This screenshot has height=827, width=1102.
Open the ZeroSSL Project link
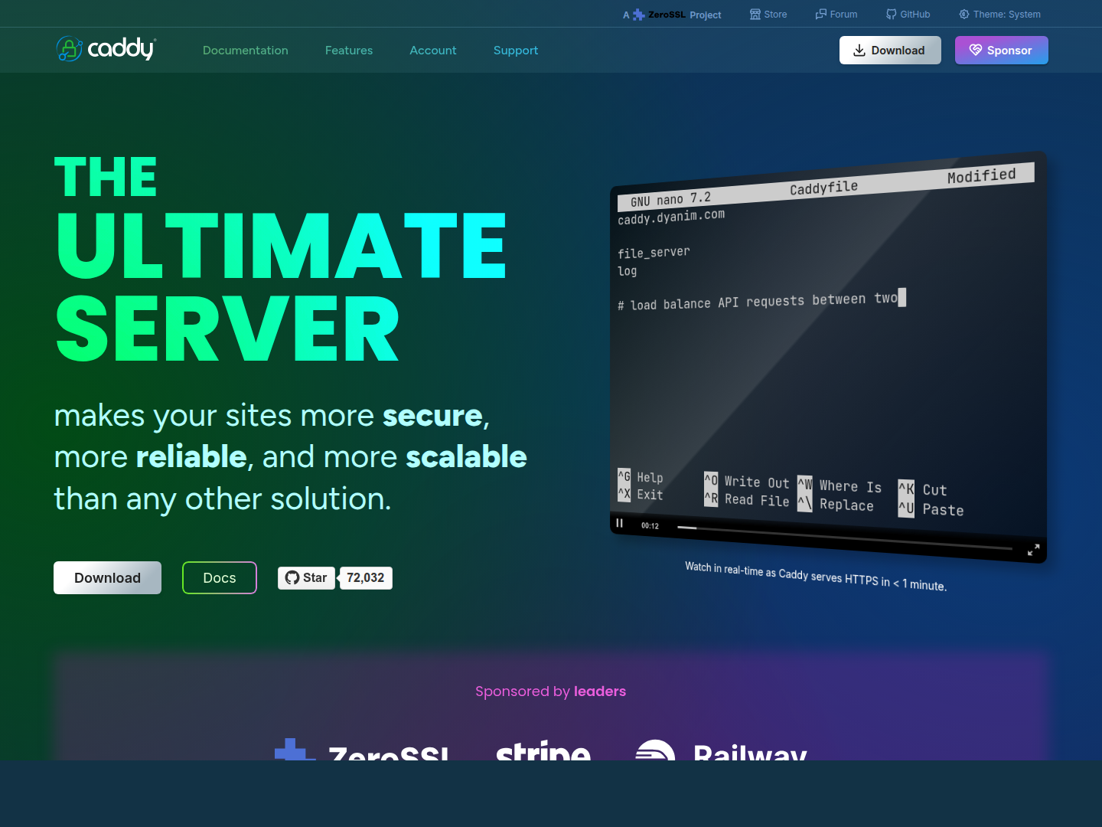[x=672, y=15]
